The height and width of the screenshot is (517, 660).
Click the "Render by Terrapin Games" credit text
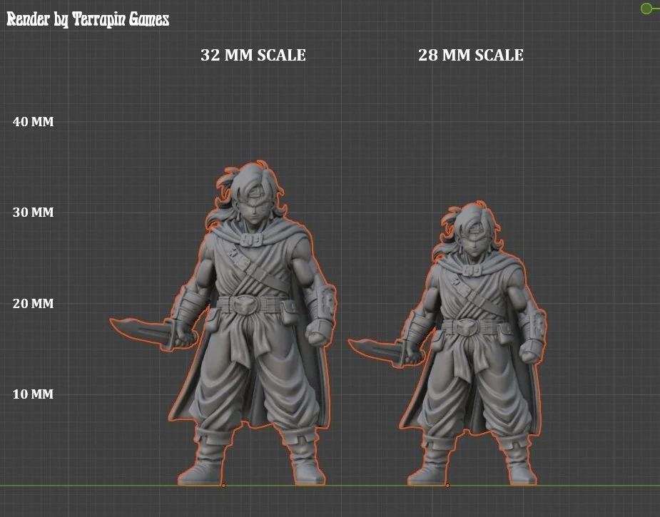88,19
